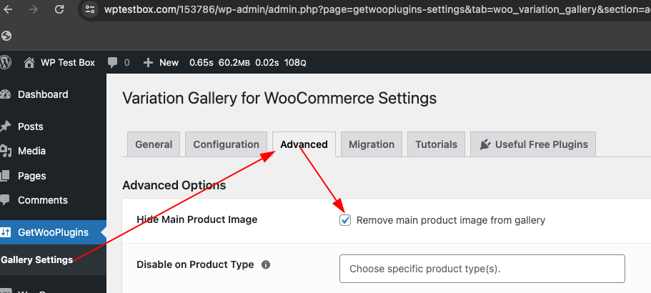Open site info icon in address bar
The width and height of the screenshot is (651, 293).
click(89, 9)
